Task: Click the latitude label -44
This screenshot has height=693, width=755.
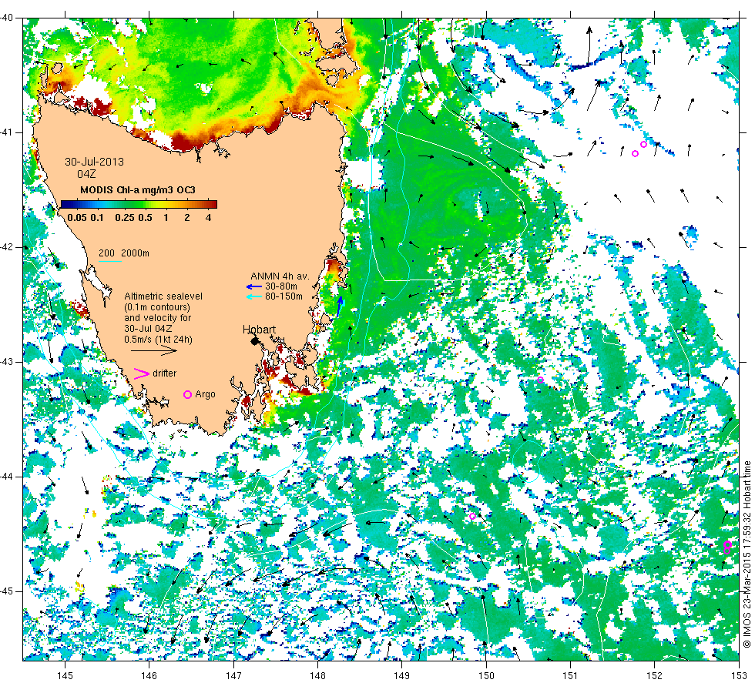Action: (x=7, y=477)
